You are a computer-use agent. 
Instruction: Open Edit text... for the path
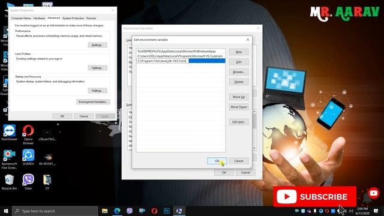[239, 122]
